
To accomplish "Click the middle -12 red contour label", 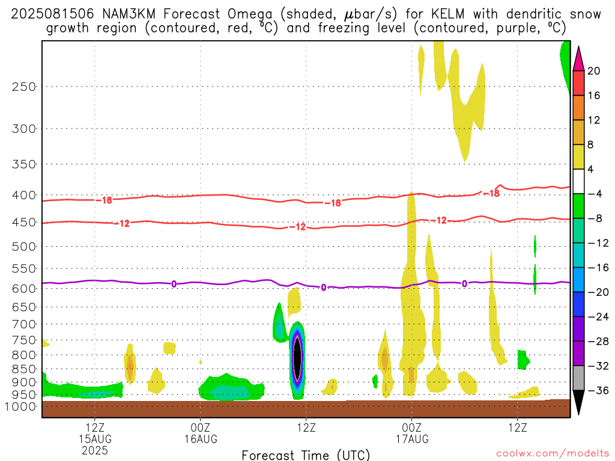I will tap(297, 226).
